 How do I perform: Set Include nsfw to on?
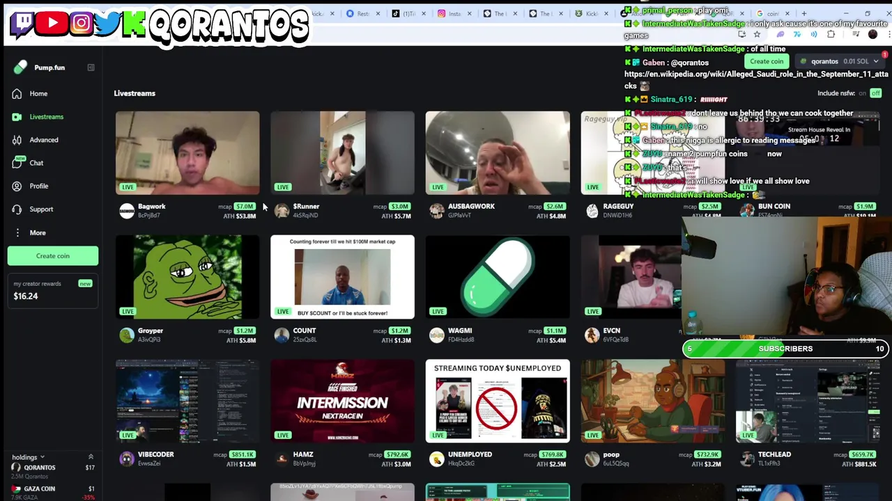(x=862, y=93)
